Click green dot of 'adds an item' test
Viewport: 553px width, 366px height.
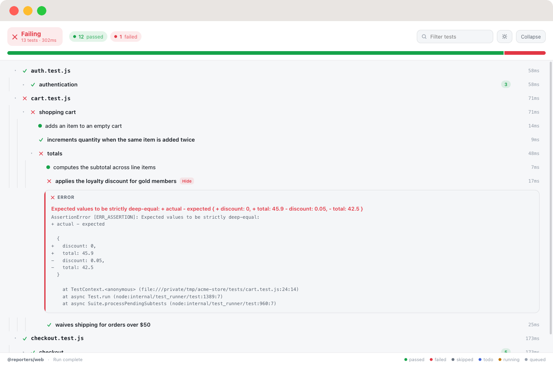tap(40, 126)
